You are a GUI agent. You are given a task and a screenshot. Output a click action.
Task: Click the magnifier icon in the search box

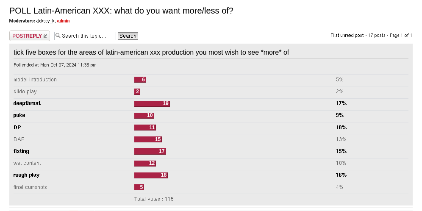click(x=58, y=36)
